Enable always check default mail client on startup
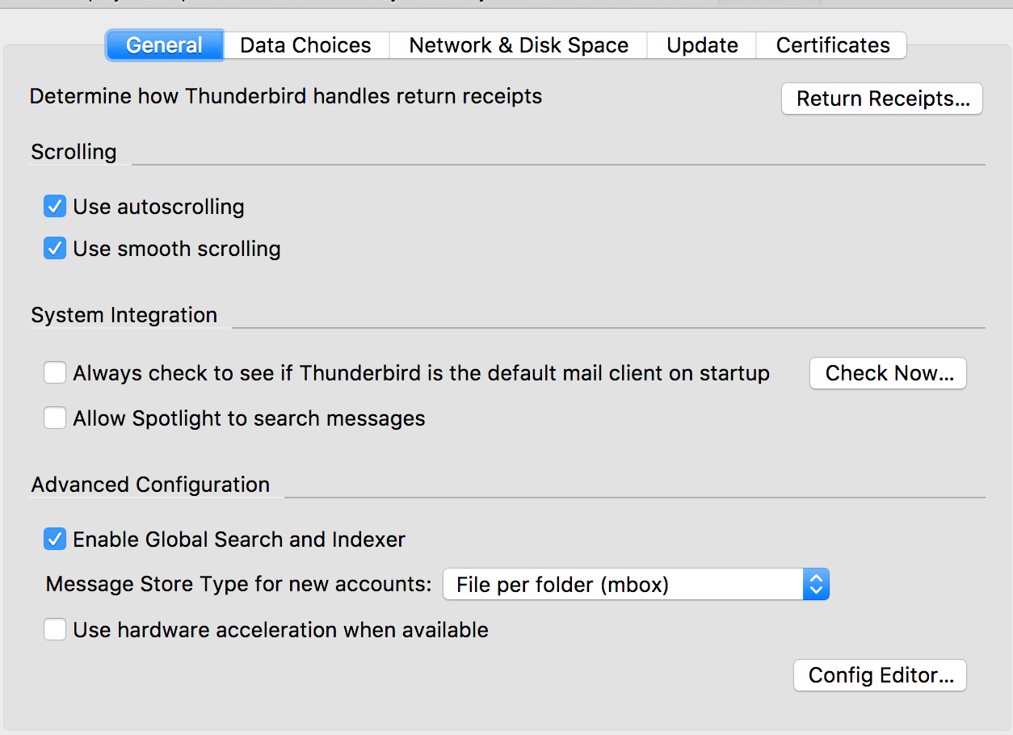Image resolution: width=1013 pixels, height=735 pixels. coord(55,373)
